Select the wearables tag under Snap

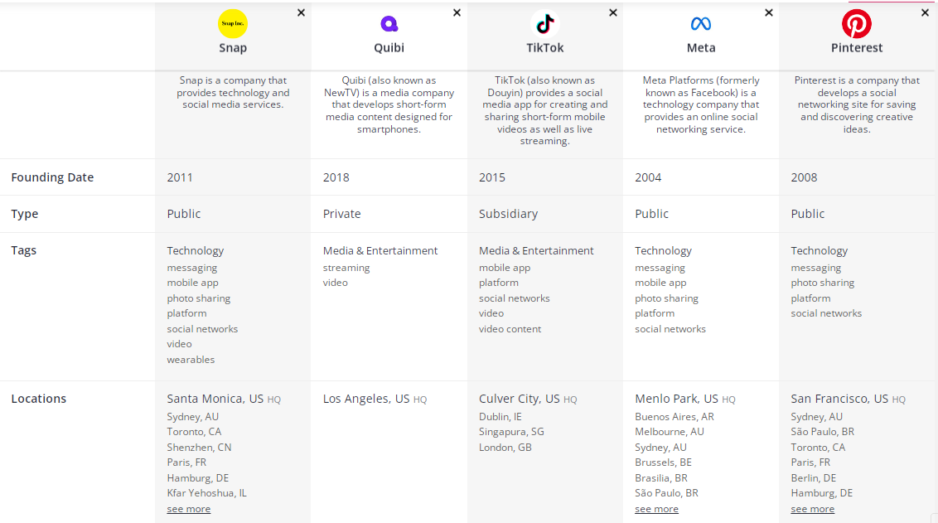click(x=191, y=360)
